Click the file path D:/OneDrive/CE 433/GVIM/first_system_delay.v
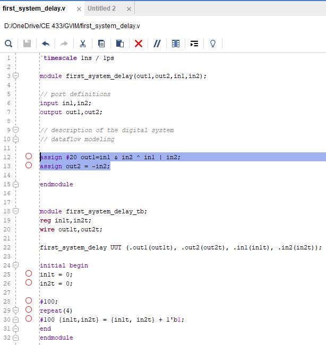 click(x=72, y=26)
